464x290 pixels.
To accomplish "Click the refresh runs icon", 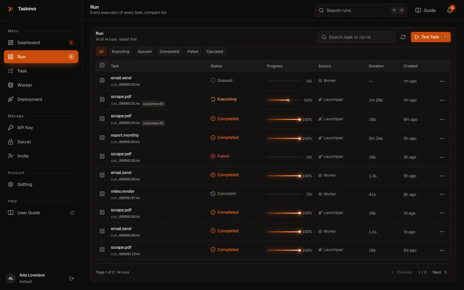I will coord(403,37).
